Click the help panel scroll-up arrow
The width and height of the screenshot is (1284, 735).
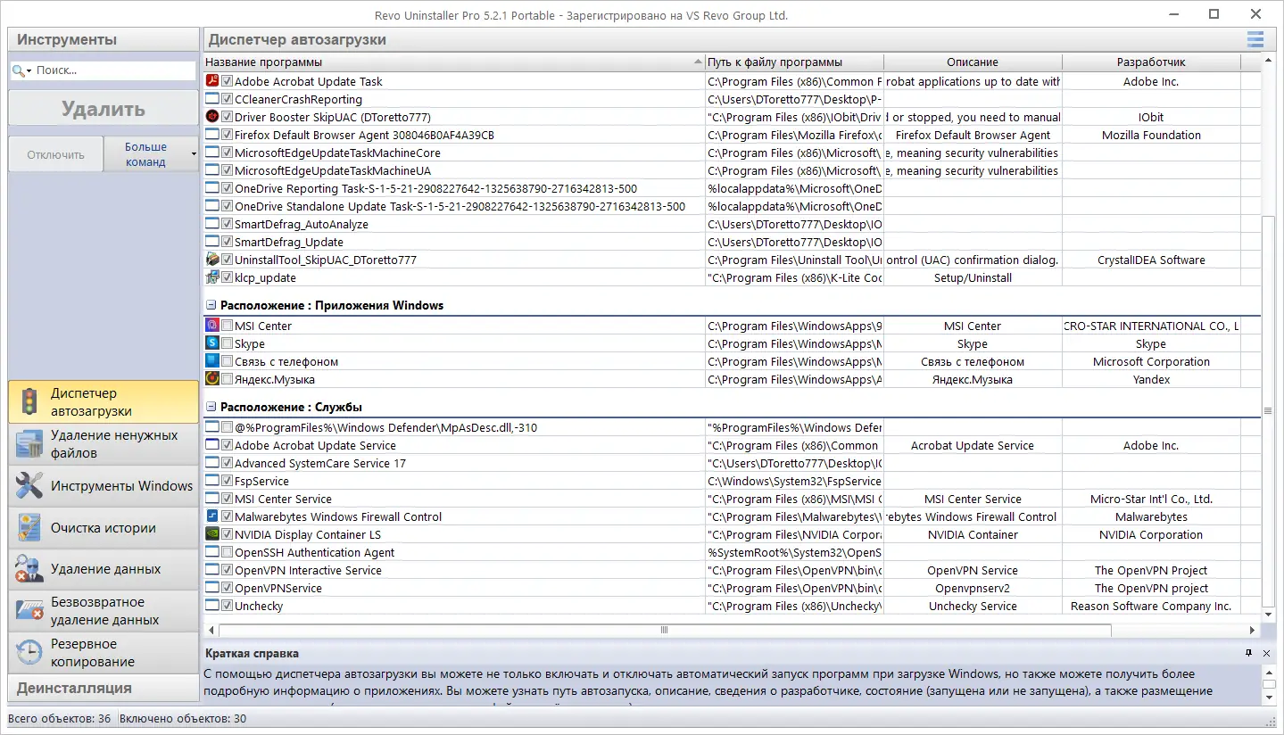[1268, 672]
